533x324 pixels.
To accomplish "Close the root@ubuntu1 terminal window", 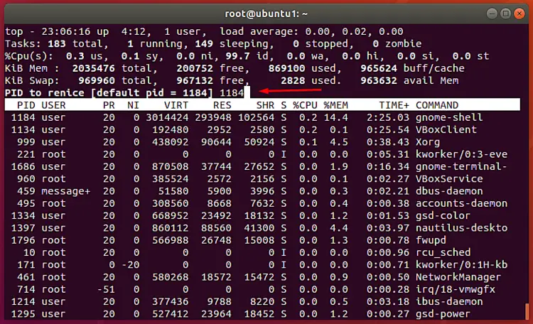I will click(x=519, y=12).
